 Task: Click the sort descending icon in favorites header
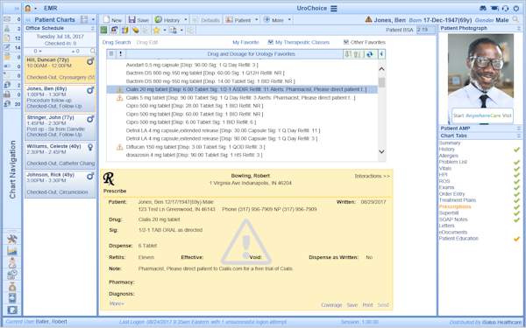click(348, 54)
